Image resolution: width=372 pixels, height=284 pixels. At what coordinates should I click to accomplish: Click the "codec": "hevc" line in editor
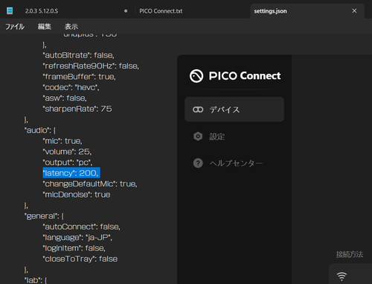71,87
